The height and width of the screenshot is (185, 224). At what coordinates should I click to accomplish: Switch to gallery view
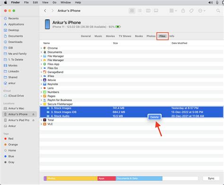coord(156,11)
